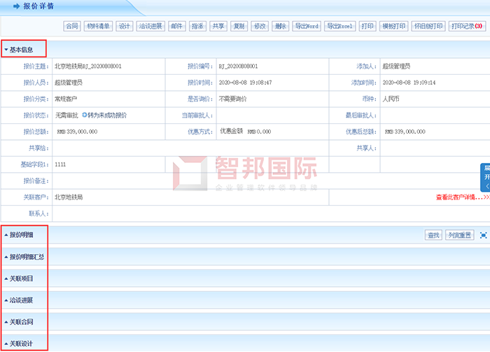490x352 pixels.
Task: Open 查看此客户详情 link
Action: pos(463,197)
